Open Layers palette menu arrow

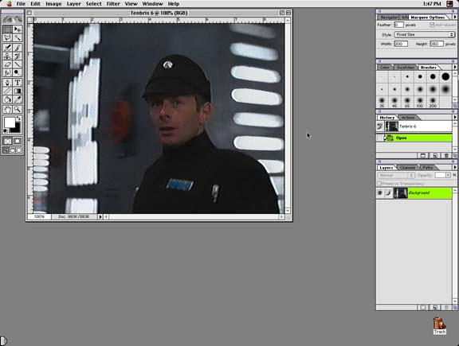pyautogui.click(x=455, y=168)
